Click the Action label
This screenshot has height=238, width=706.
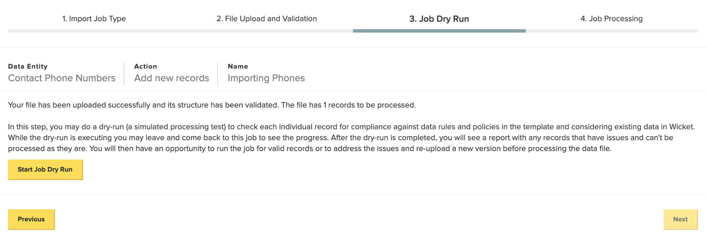click(146, 66)
